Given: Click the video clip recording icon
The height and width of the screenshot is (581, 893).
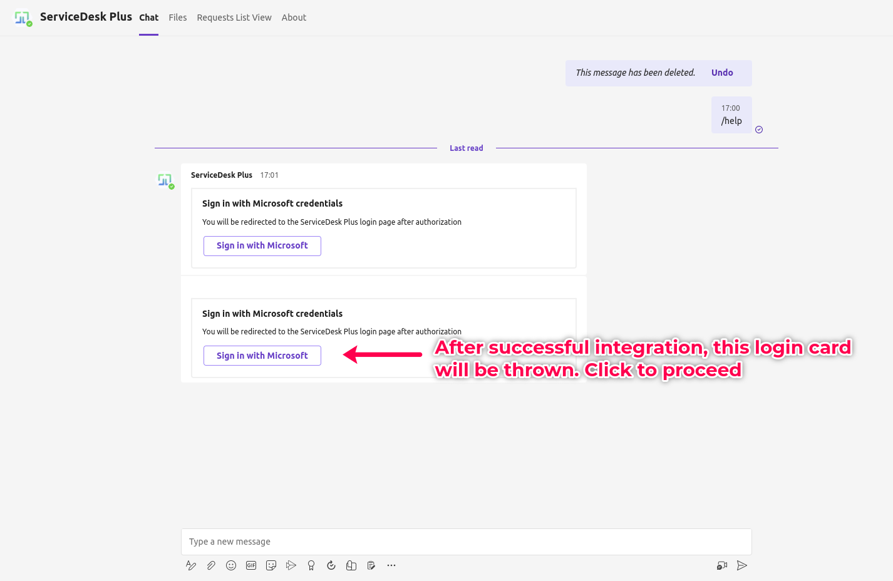Looking at the screenshot, I should point(722,565).
